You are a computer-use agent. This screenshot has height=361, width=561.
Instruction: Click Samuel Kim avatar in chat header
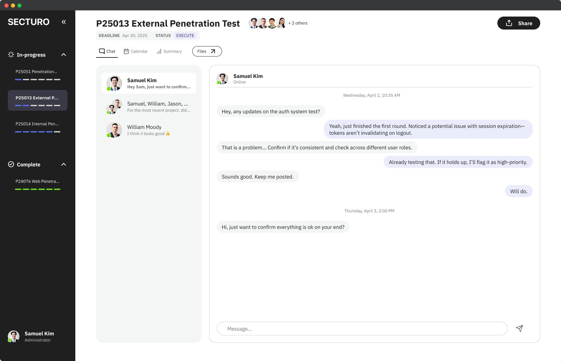pos(222,79)
